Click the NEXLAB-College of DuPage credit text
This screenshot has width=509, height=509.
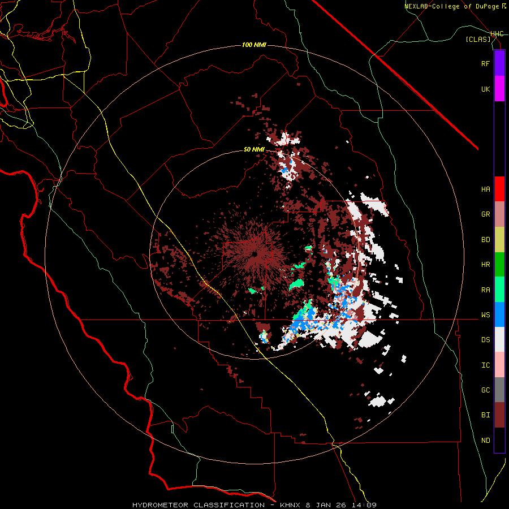click(x=452, y=6)
